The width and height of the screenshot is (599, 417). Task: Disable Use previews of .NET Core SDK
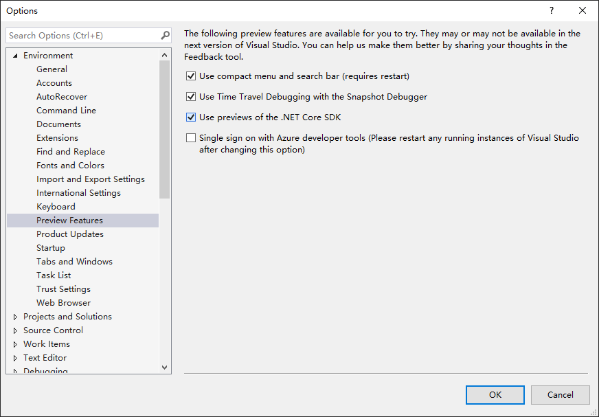point(191,117)
